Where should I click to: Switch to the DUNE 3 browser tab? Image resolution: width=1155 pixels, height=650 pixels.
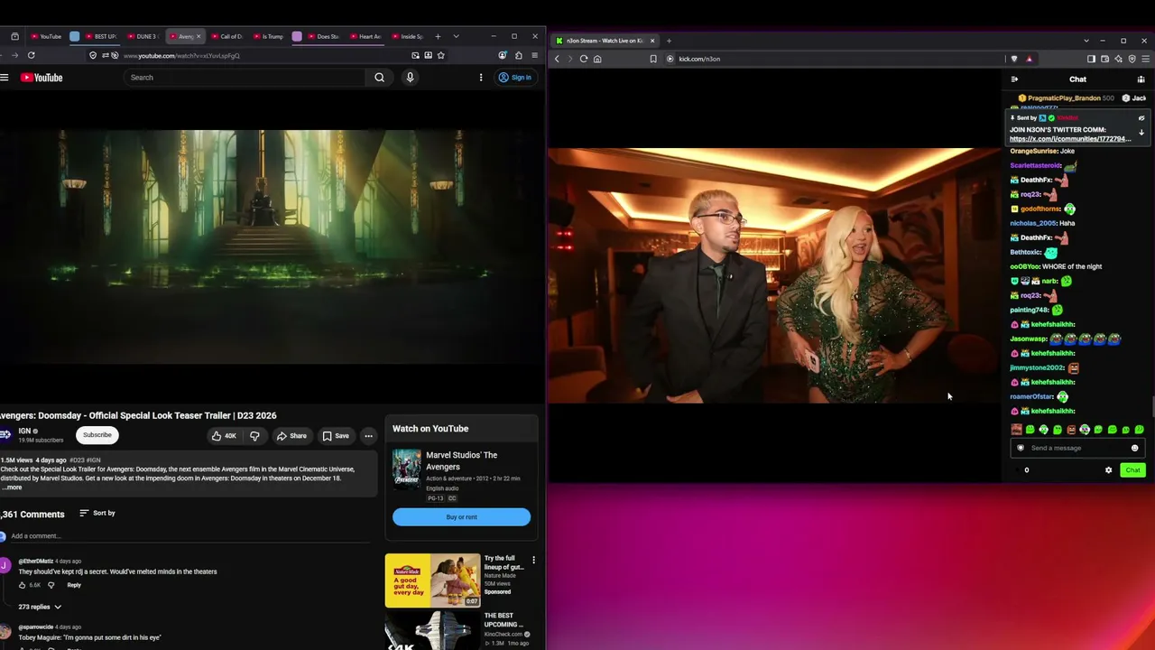(x=142, y=36)
